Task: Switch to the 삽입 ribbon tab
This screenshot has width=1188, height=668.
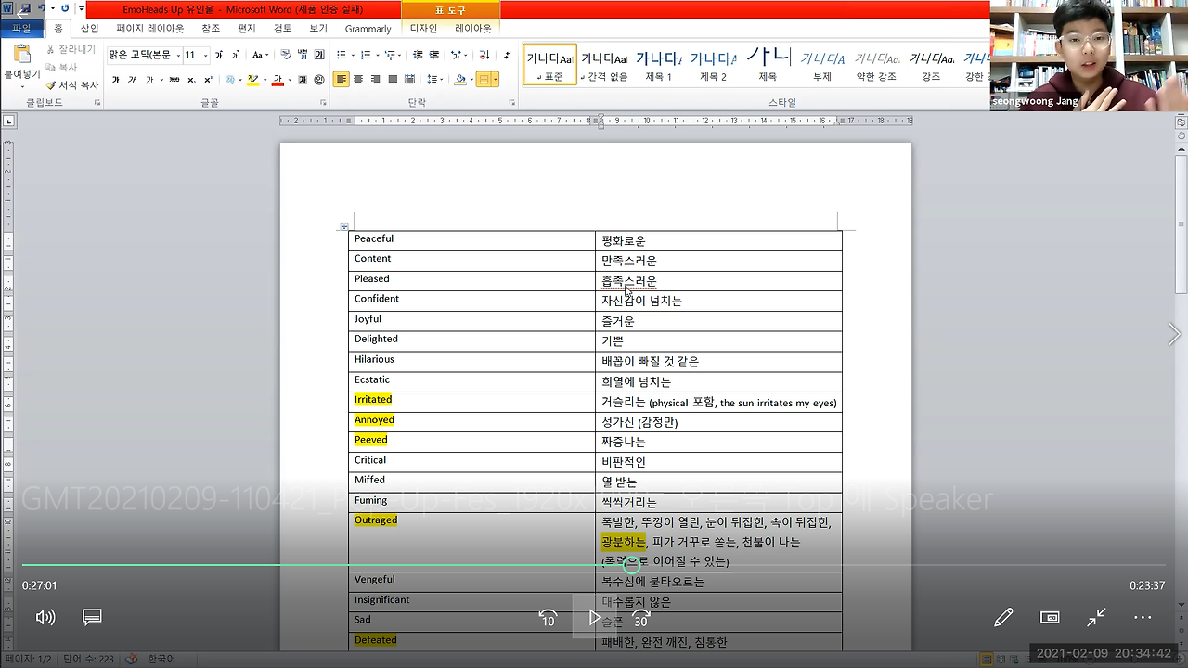Action: [89, 29]
